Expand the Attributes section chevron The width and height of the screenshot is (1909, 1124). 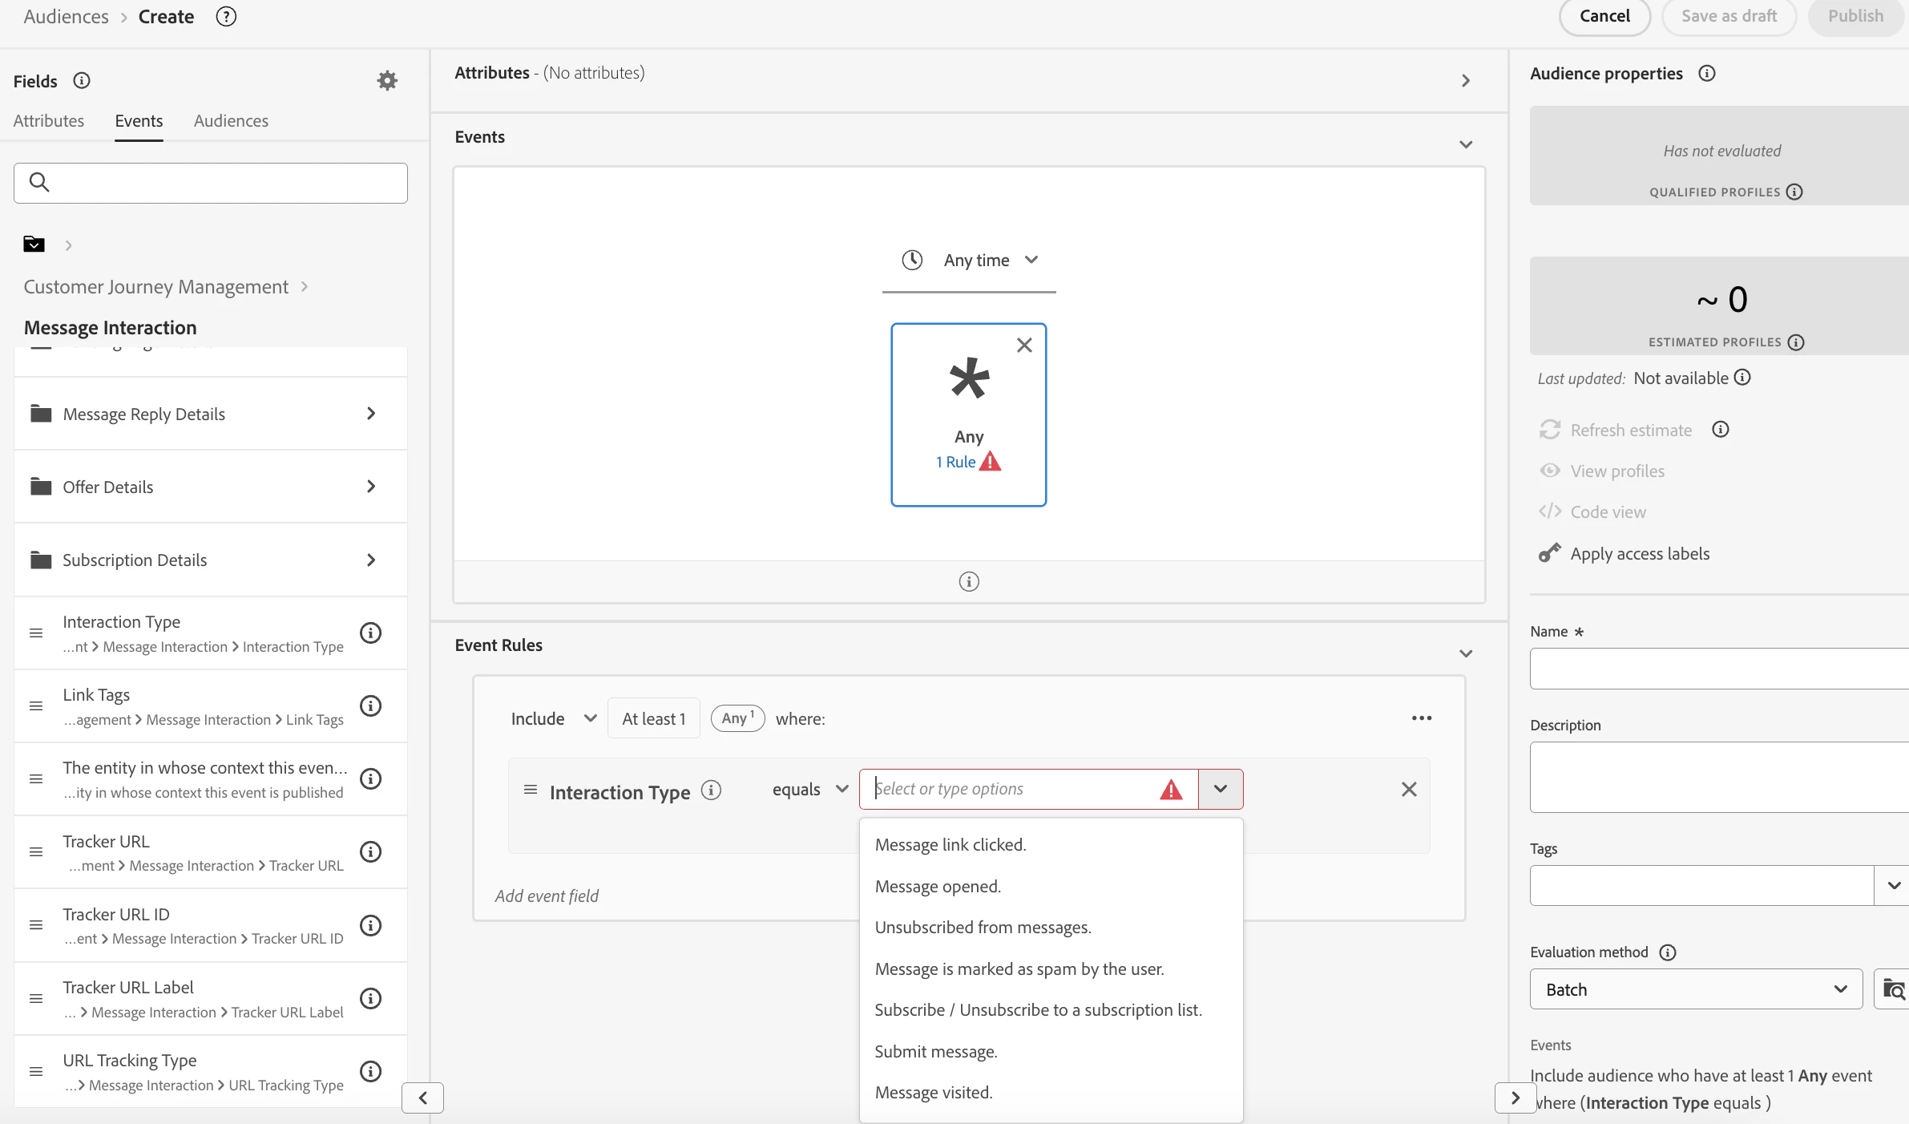(x=1465, y=81)
